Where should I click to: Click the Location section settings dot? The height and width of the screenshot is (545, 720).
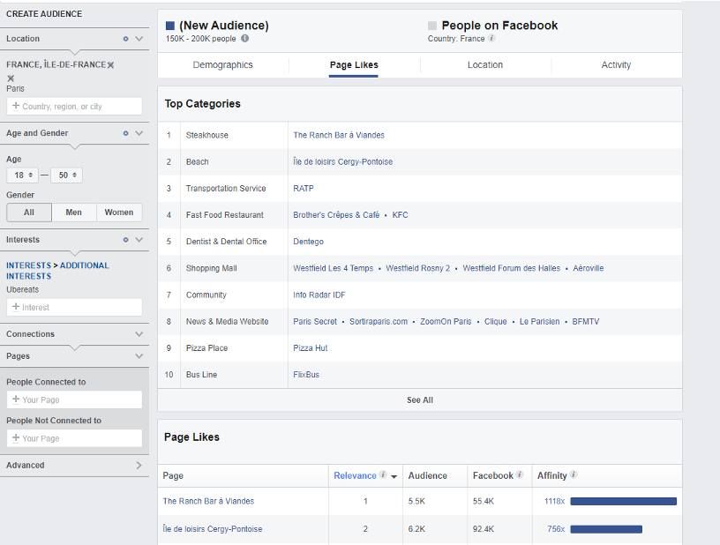coord(125,39)
